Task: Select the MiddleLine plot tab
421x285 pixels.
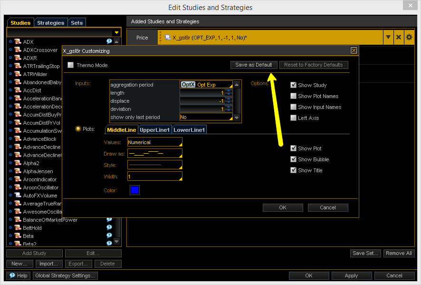Action: [x=121, y=130]
